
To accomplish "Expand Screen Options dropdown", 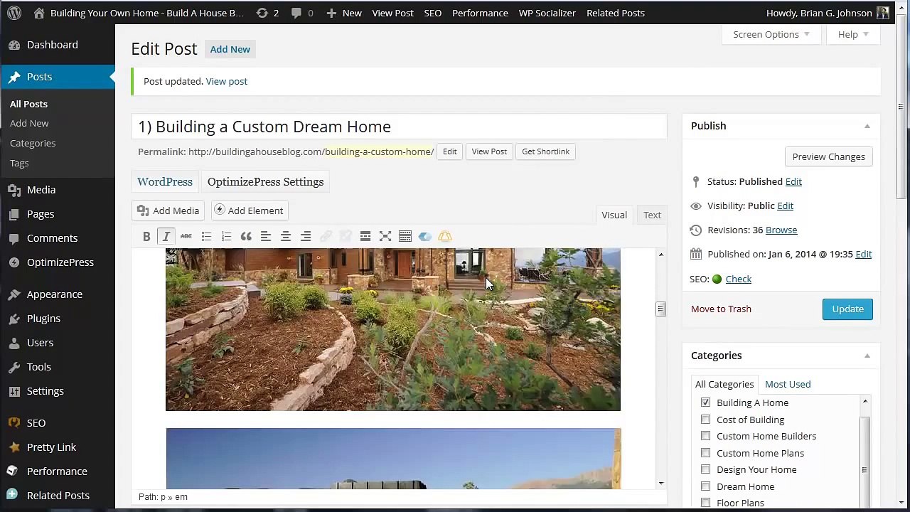I will [x=771, y=34].
